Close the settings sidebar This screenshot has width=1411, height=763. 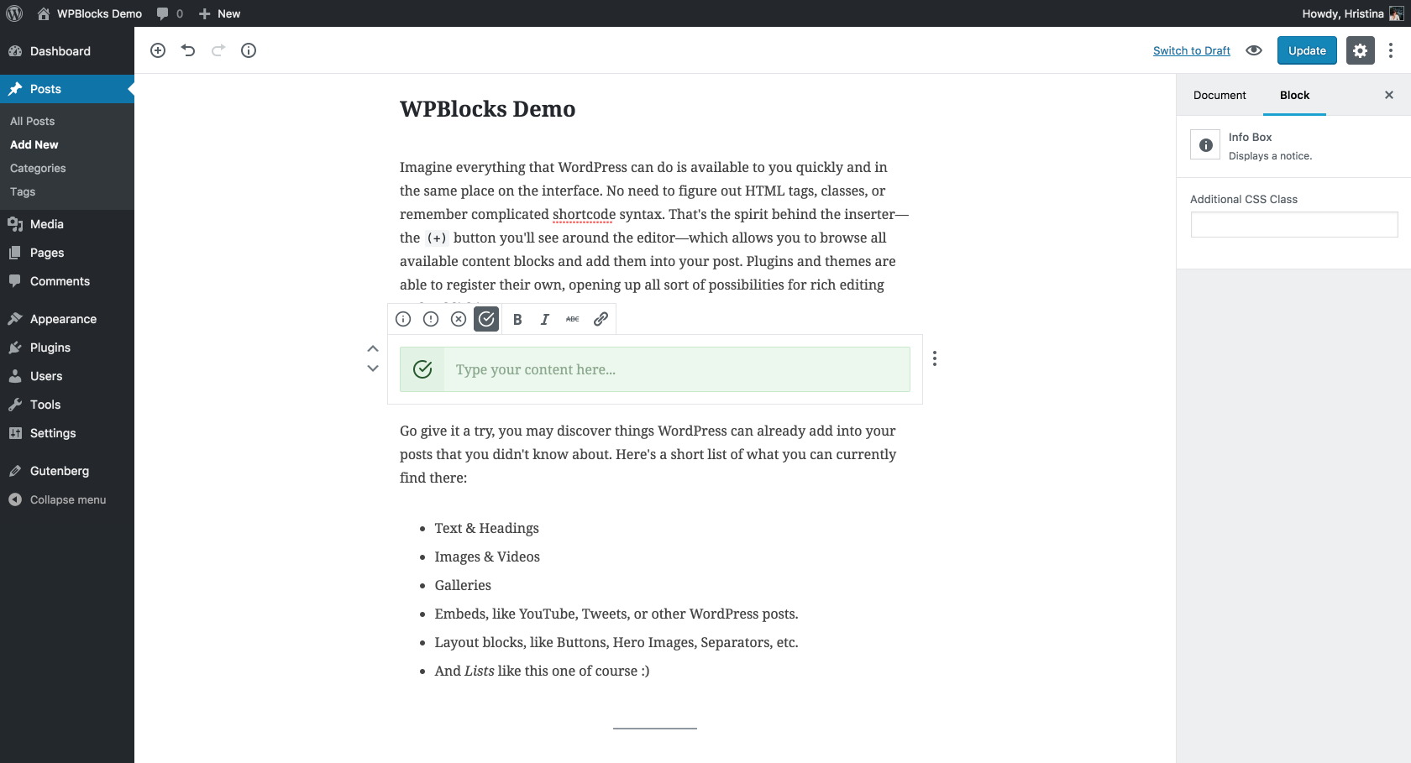(1389, 95)
